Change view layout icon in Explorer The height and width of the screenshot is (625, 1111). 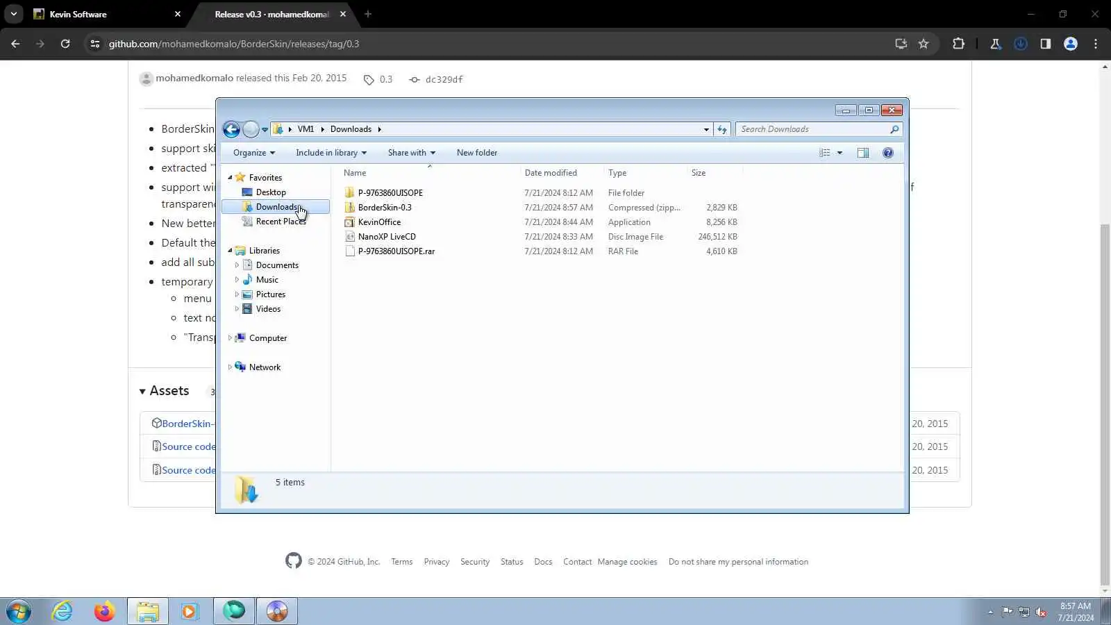coord(825,153)
